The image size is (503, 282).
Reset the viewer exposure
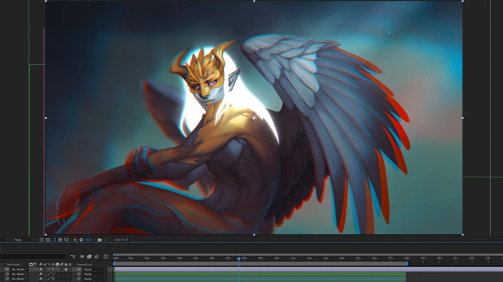click(x=81, y=240)
